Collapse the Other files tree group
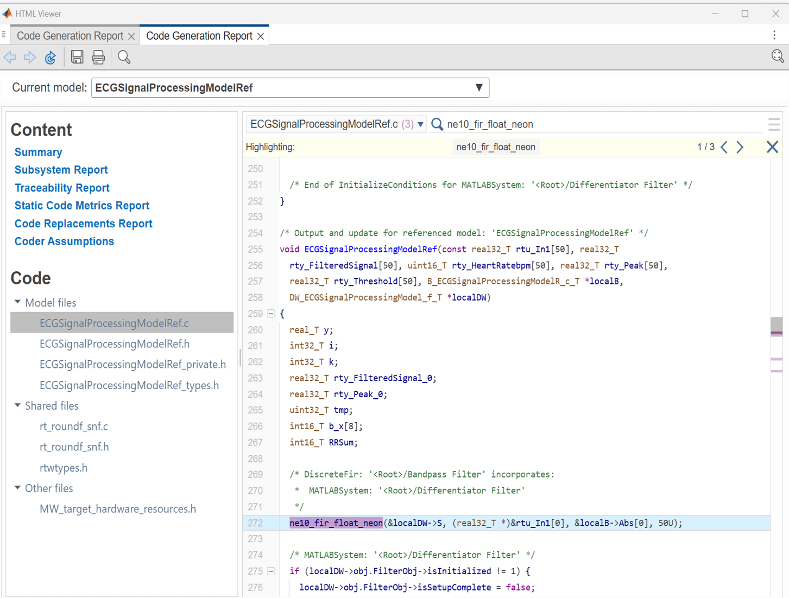 [x=18, y=488]
